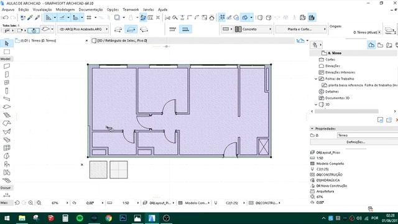The height and width of the screenshot is (224, 398).
Task: Open the Arquivo menu
Action: tap(8, 10)
